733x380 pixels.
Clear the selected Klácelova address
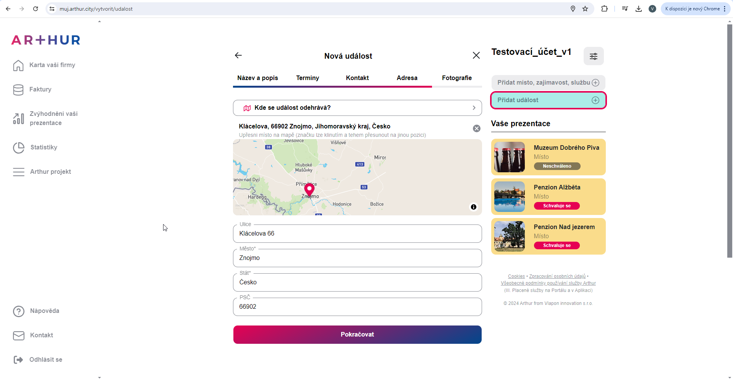[476, 128]
